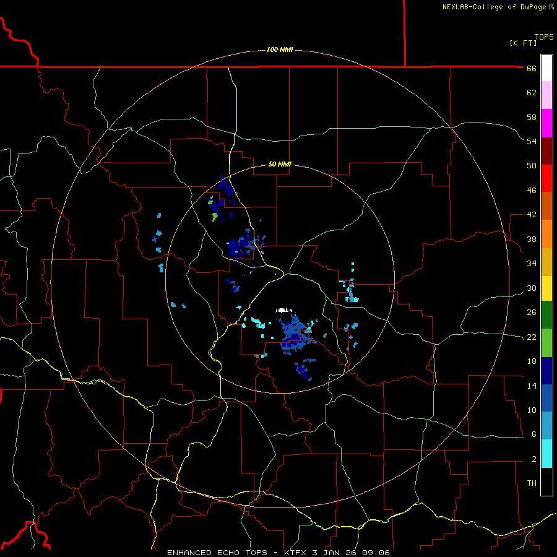Click the yellow legend swatch
This screenshot has width=557, height=557.
click(546, 288)
